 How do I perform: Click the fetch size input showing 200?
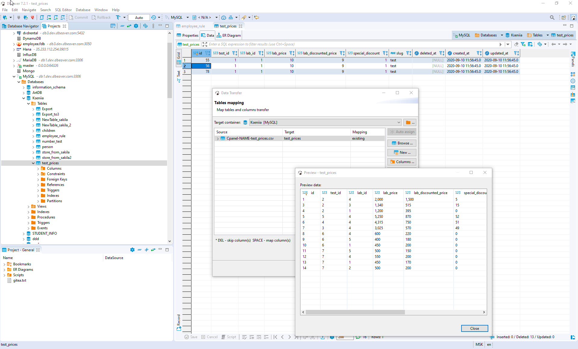(345, 337)
